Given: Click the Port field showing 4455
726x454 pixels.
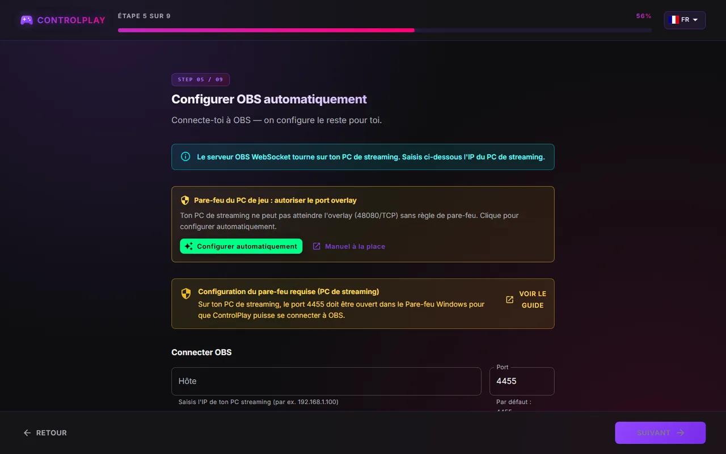Looking at the screenshot, I should click(x=522, y=381).
